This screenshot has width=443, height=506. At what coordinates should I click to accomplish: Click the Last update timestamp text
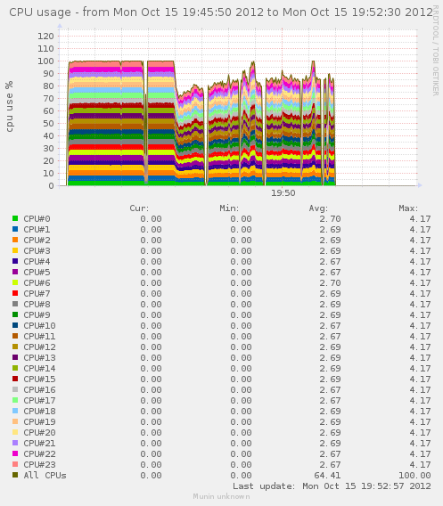point(332,486)
